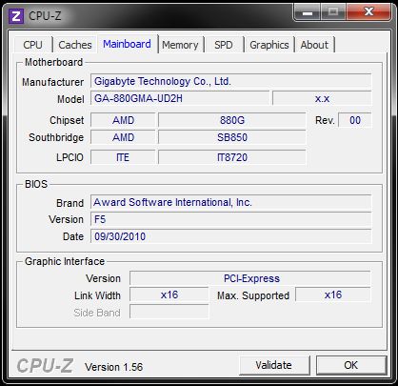Click the chipset 880G field
The image size is (398, 386).
coord(232,120)
